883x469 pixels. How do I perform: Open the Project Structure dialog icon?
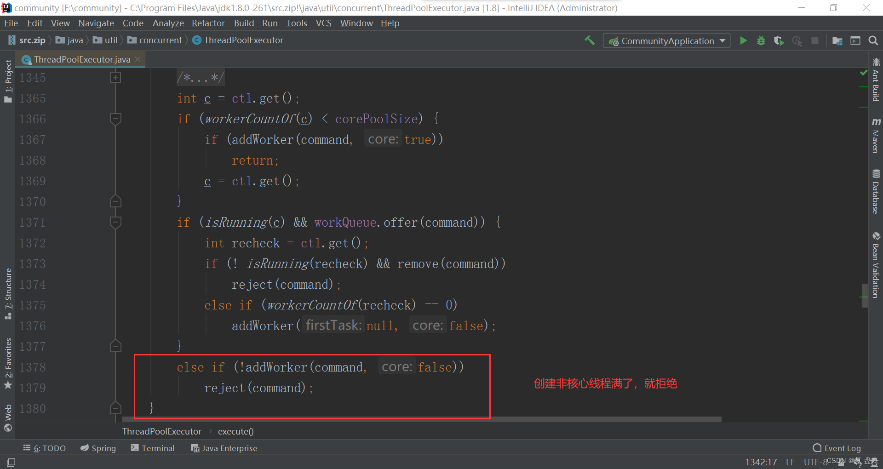pos(837,40)
